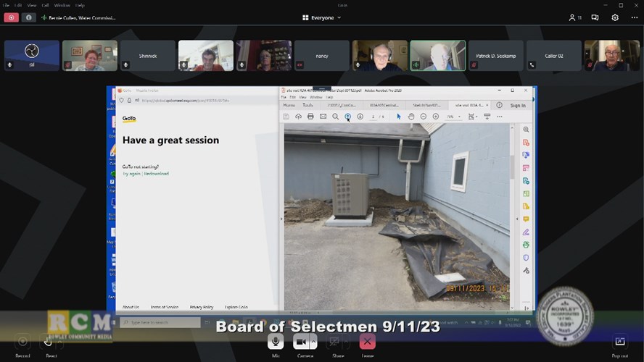This screenshot has width=644, height=362.
Task: Click the Acrobat upload to cloud icon
Action: (x=298, y=117)
